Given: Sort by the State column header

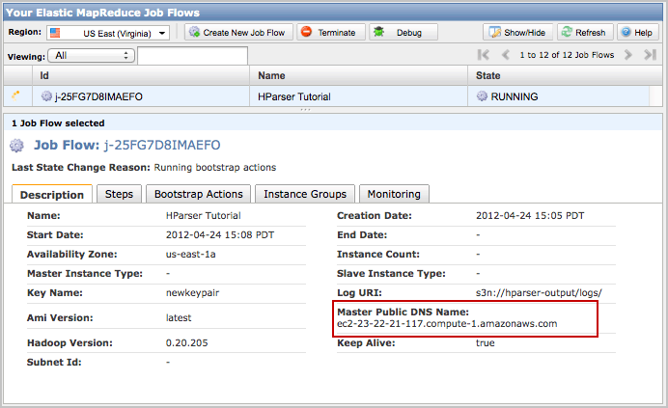Looking at the screenshot, I should pos(565,75).
